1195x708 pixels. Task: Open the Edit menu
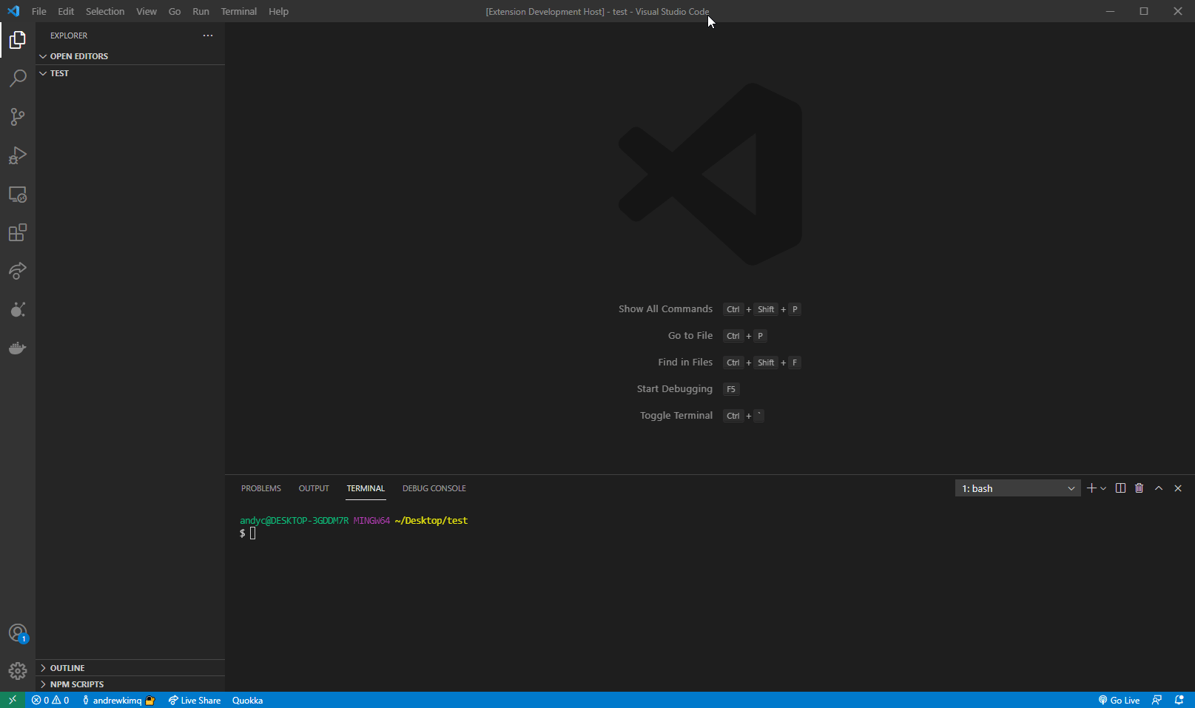pyautogui.click(x=66, y=11)
